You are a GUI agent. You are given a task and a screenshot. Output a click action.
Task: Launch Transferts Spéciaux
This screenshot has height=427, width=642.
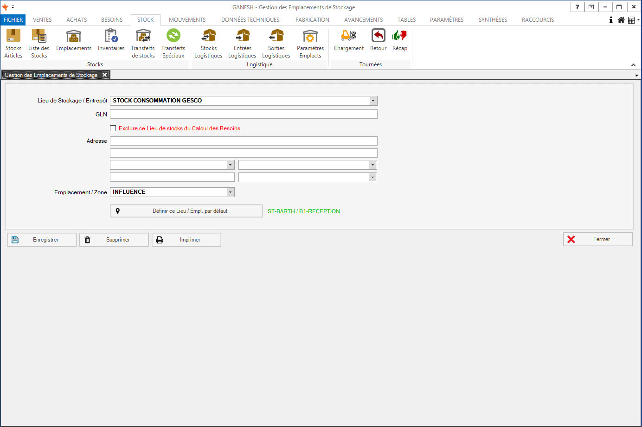(x=173, y=43)
